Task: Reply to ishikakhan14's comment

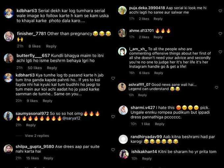Action: tap(147, 158)
